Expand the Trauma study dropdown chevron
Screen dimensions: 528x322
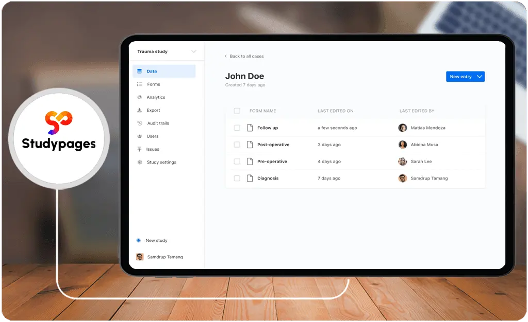pyautogui.click(x=194, y=51)
